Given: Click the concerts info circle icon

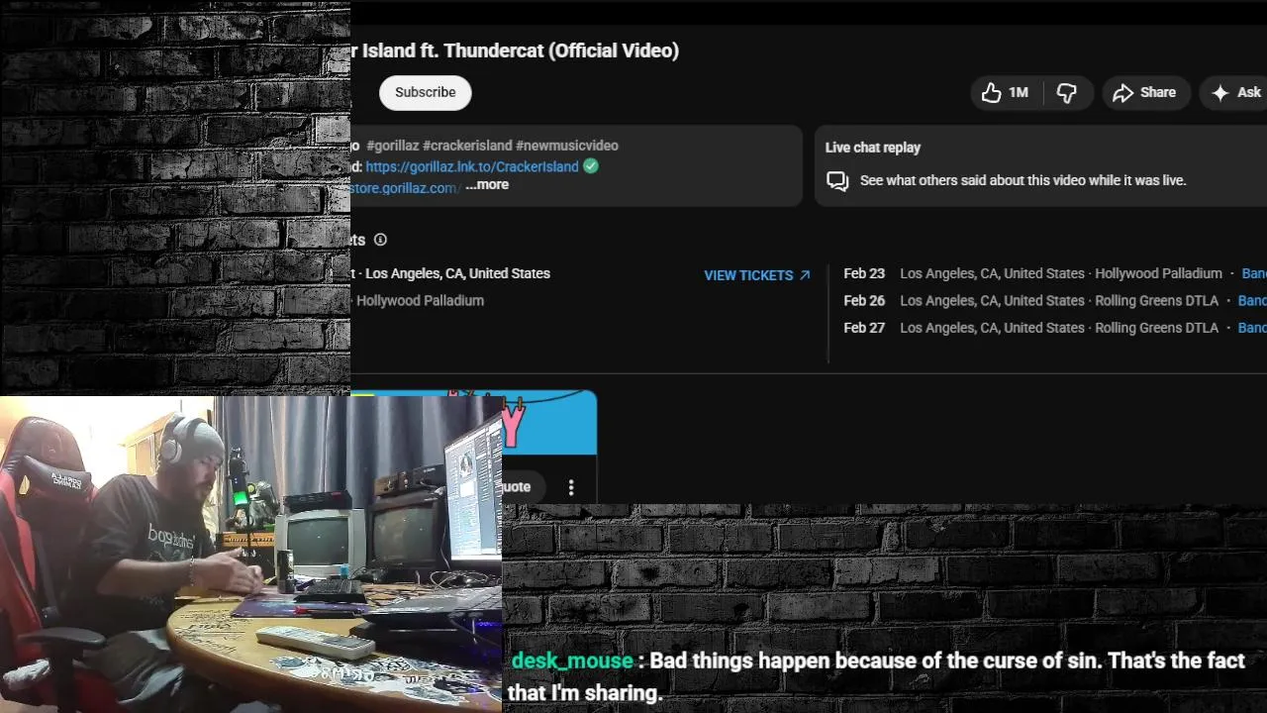Looking at the screenshot, I should click(380, 240).
